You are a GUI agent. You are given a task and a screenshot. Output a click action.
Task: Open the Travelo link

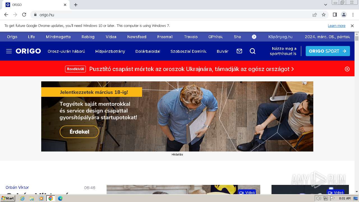[191, 37]
